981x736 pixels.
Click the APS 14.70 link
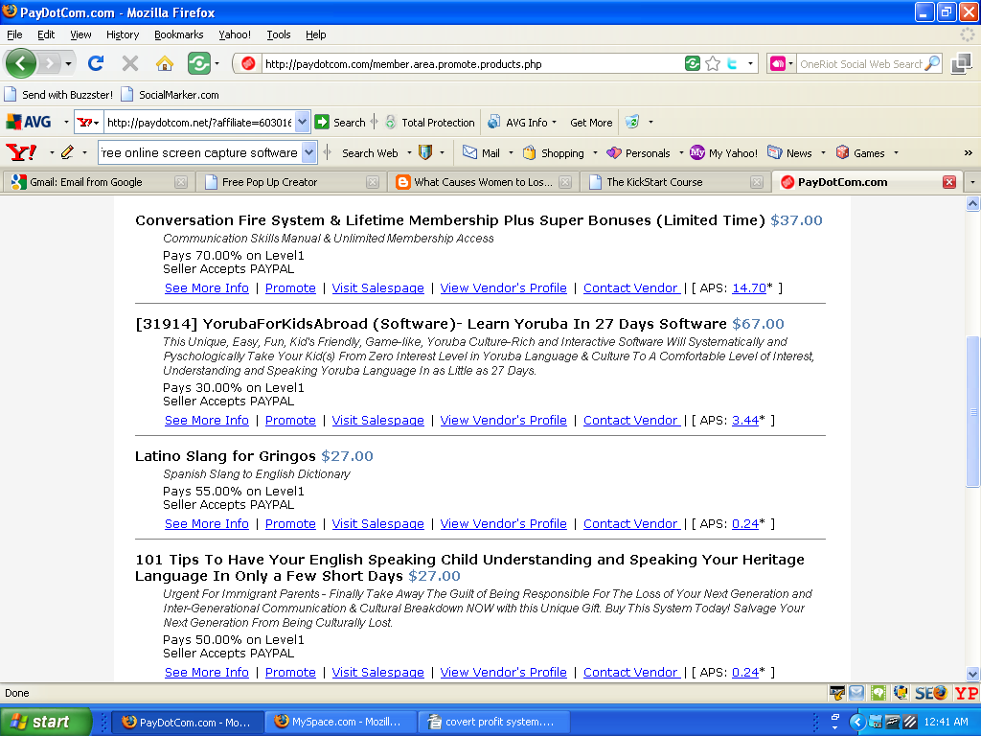point(748,288)
